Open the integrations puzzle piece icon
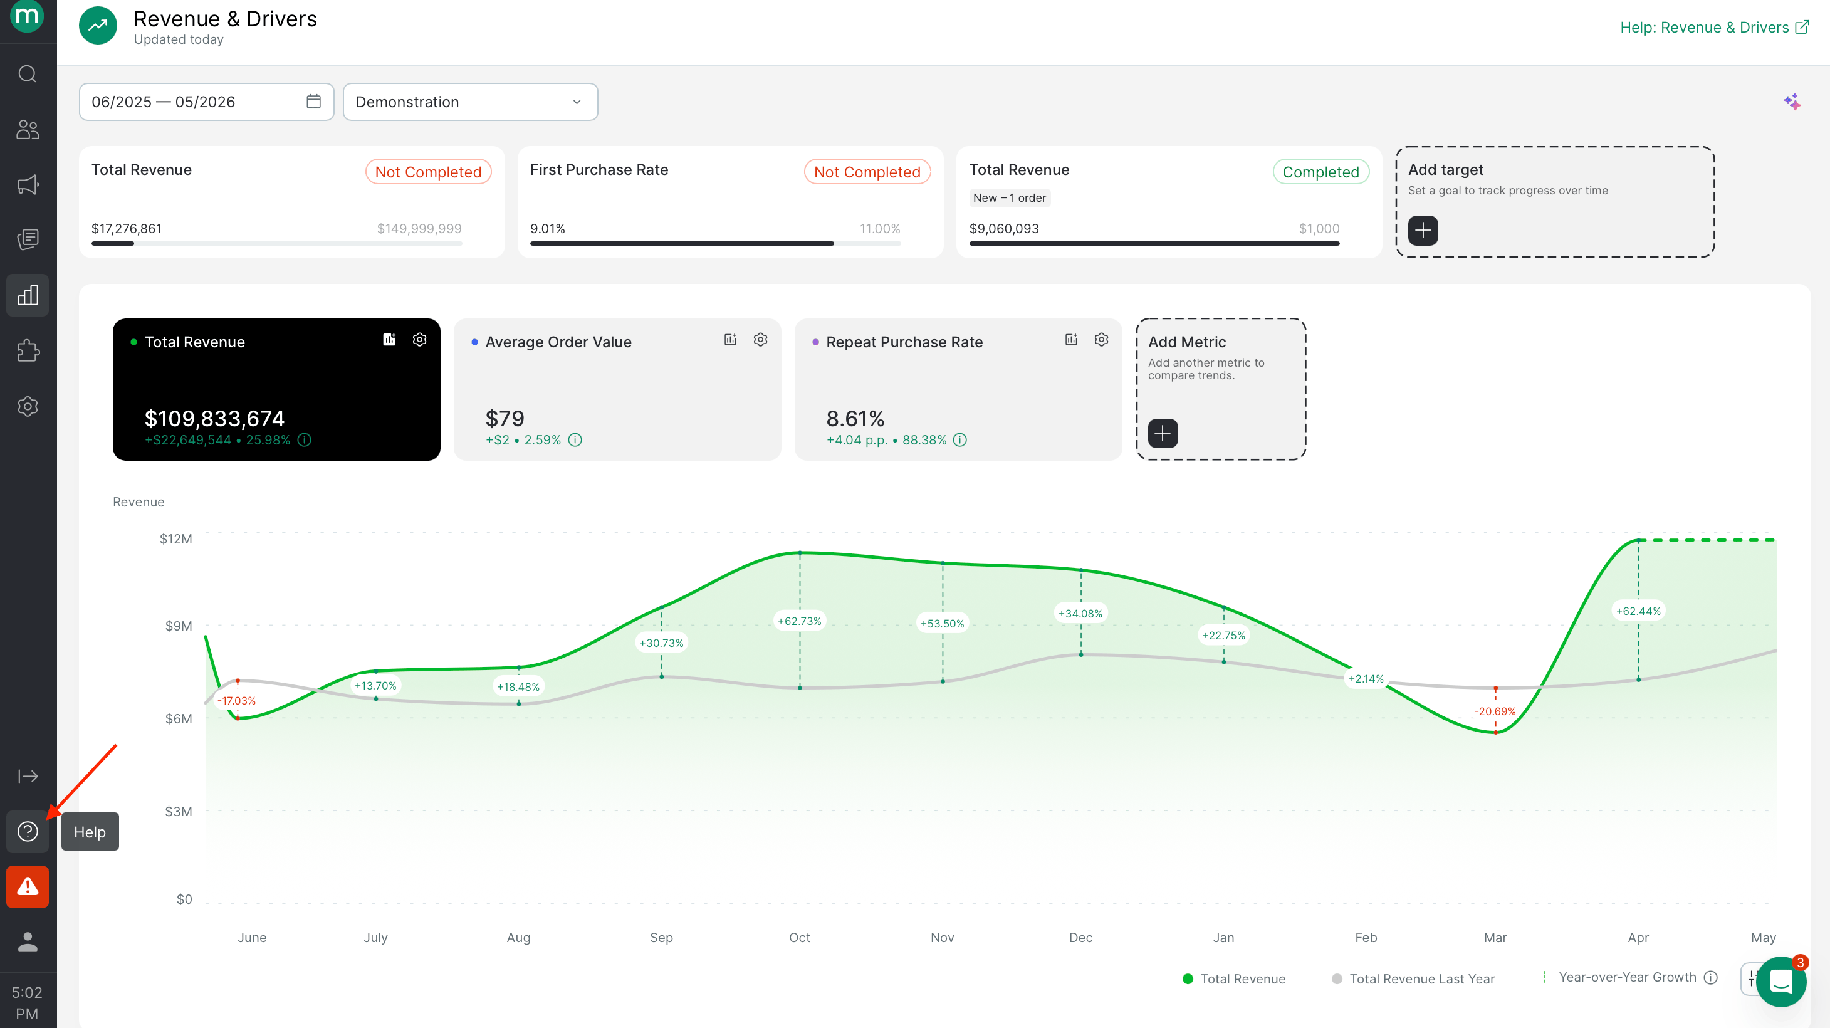The image size is (1830, 1028). pos(28,350)
